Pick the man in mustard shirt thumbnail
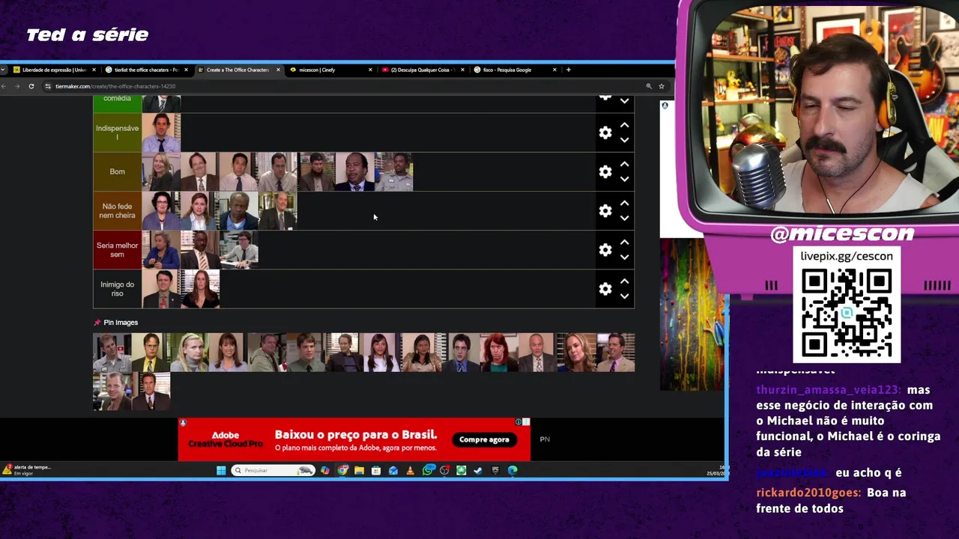 (x=151, y=353)
